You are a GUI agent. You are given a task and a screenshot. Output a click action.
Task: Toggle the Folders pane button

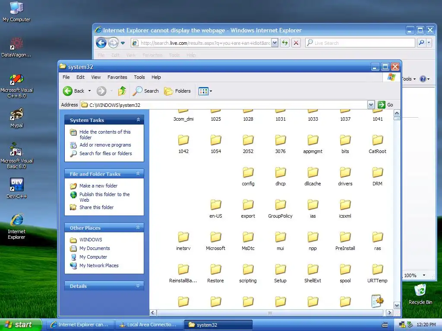[x=177, y=91]
